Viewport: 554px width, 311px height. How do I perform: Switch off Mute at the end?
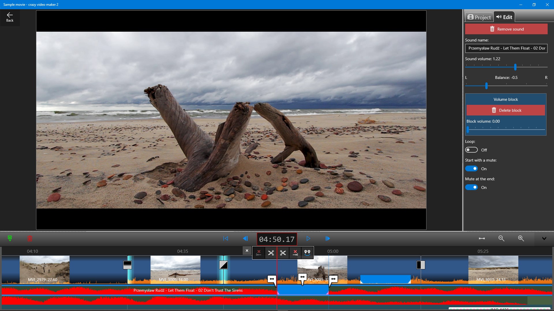pos(471,187)
